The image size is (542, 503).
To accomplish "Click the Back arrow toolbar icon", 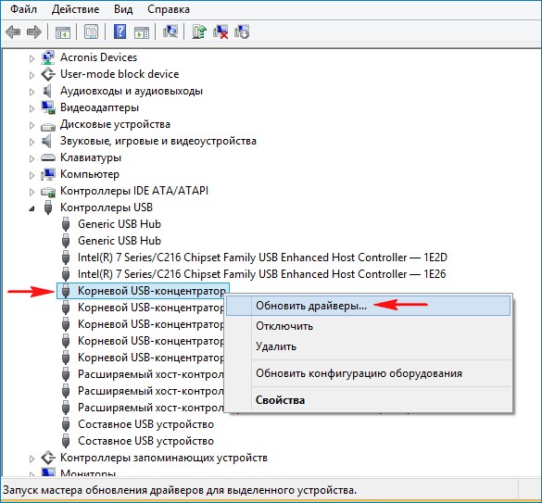I will coord(13,32).
